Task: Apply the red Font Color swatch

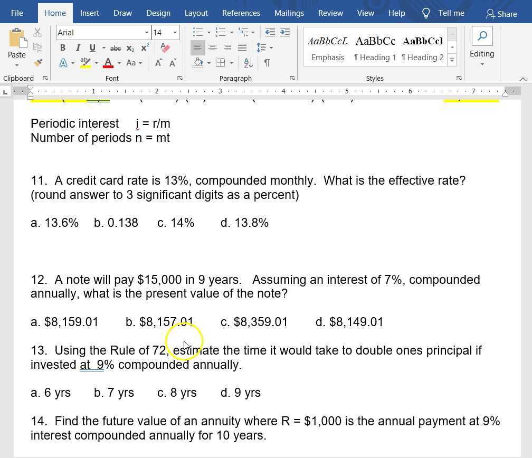Action: click(x=108, y=63)
